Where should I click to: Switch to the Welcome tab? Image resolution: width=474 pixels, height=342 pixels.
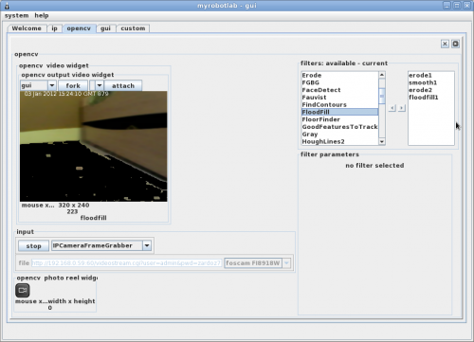point(27,28)
